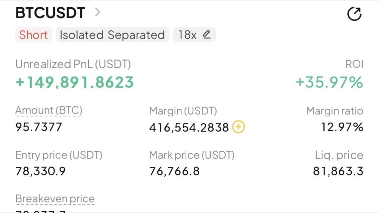Select the Margin (USDT) label
The width and height of the screenshot is (379, 213).
(183, 111)
